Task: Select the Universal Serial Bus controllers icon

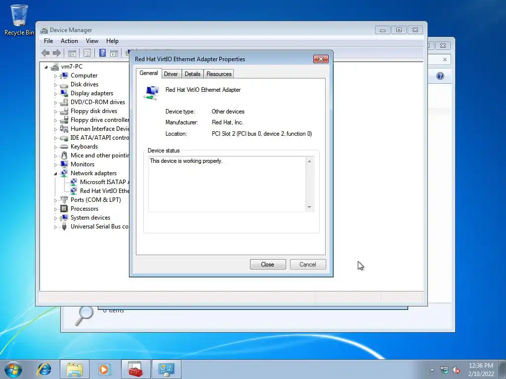Action: 65,227
